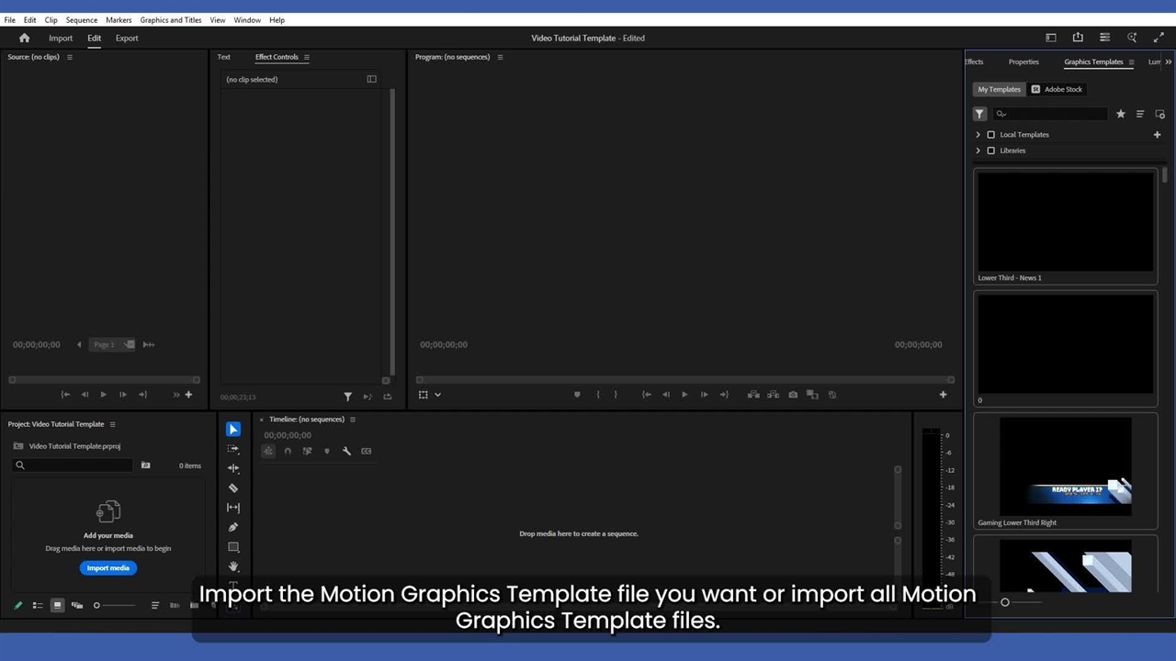This screenshot has width=1176, height=661.
Task: Check the Local Templates checkbox
Action: pyautogui.click(x=990, y=135)
